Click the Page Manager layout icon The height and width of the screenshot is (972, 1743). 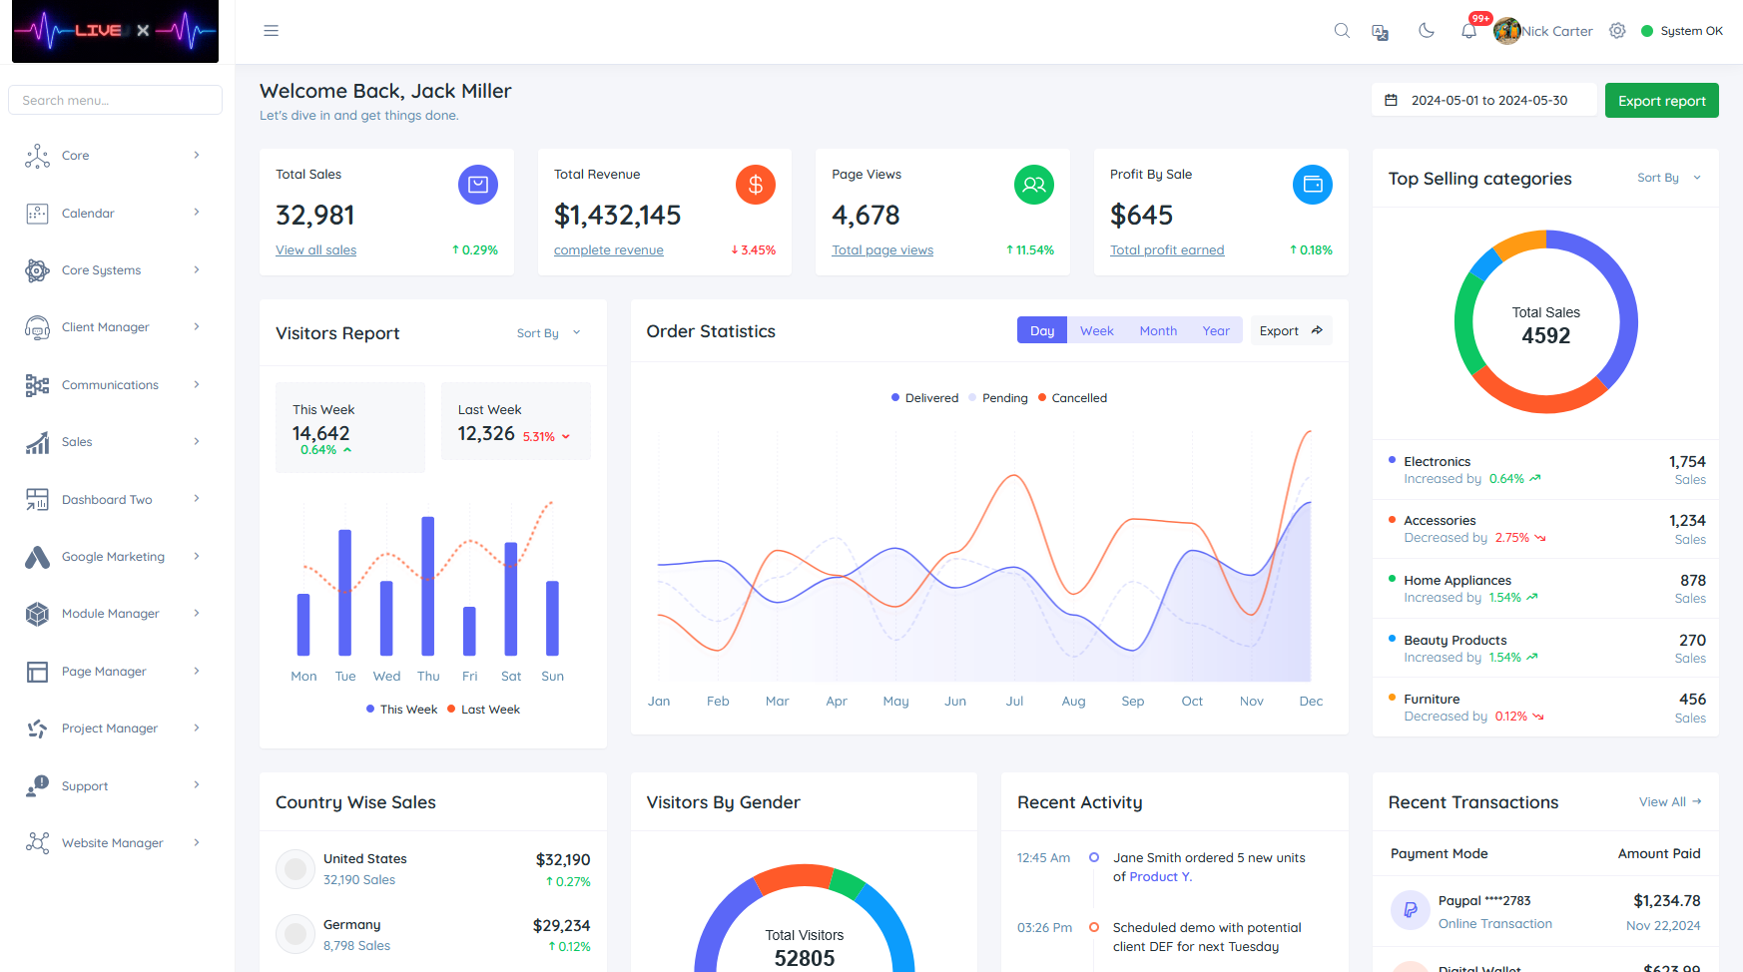pyautogui.click(x=37, y=672)
